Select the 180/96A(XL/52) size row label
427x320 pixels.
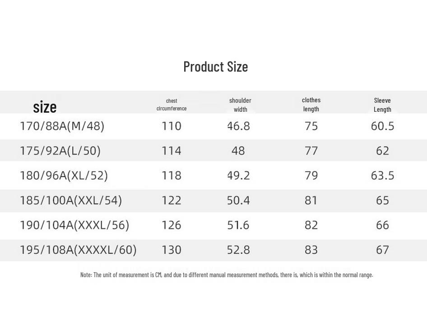point(64,175)
